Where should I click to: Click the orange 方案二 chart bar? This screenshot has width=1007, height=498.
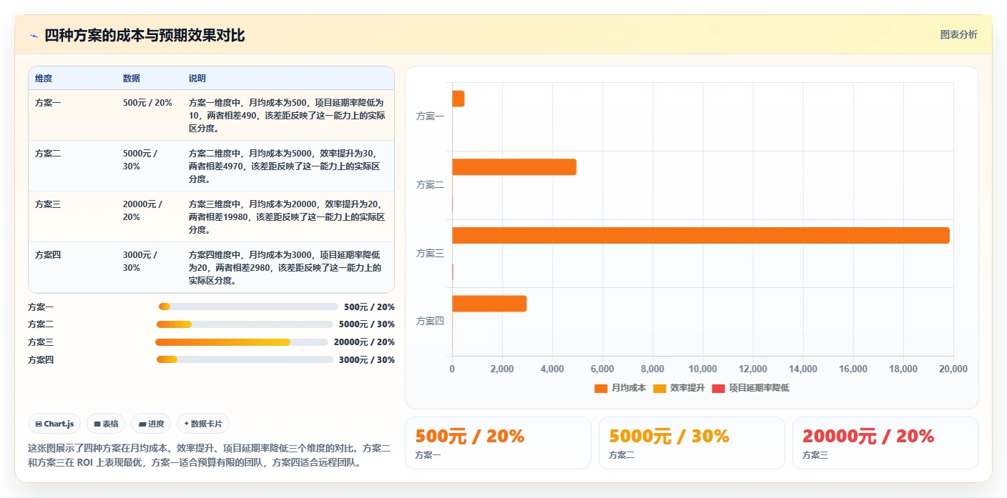[514, 167]
